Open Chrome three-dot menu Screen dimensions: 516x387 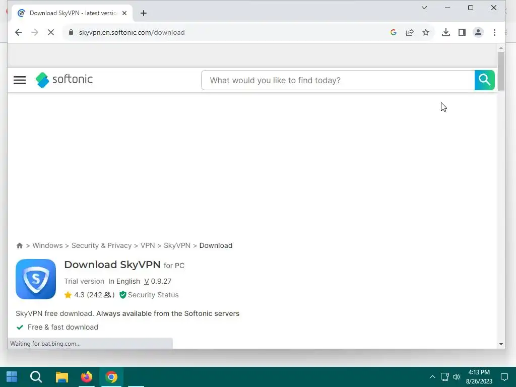click(x=494, y=32)
